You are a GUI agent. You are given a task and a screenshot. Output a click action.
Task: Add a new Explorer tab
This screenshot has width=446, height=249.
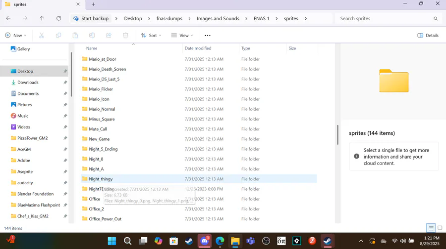click(93, 4)
